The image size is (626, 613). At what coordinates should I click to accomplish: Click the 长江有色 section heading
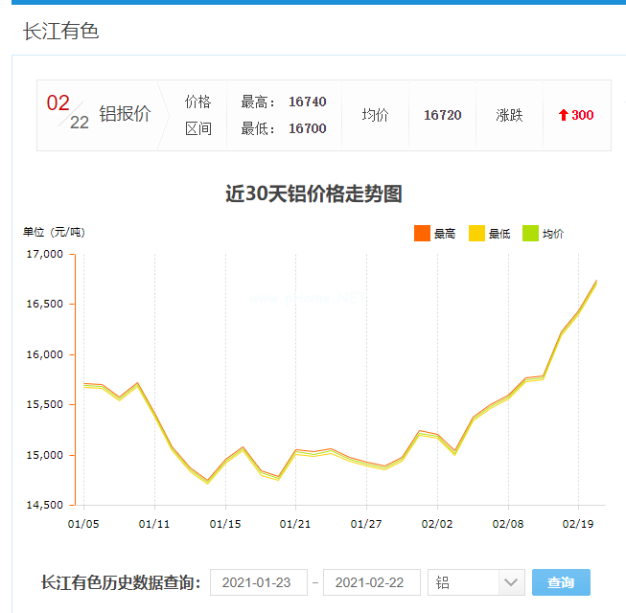(x=60, y=31)
